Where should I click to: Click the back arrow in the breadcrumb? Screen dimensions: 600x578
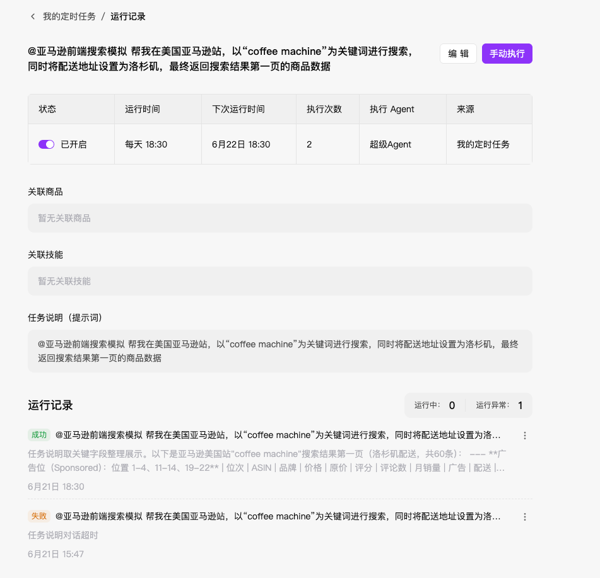(x=33, y=16)
